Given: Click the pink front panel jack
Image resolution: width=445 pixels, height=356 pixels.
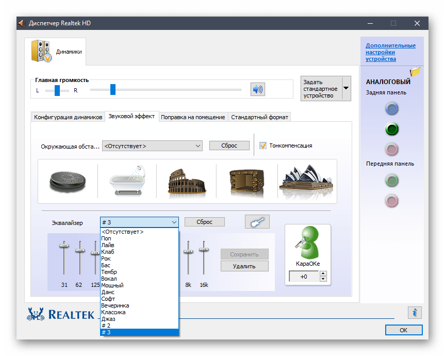Looking at the screenshot, I should tap(392, 200).
